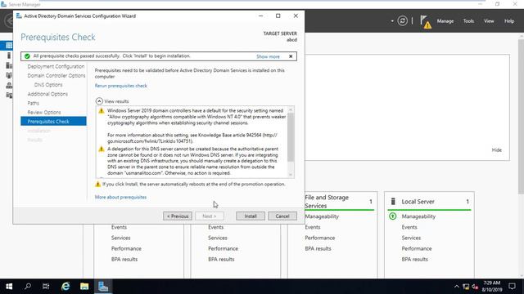Collapse the View results section
The height and width of the screenshot is (294, 524).
[x=99, y=101]
